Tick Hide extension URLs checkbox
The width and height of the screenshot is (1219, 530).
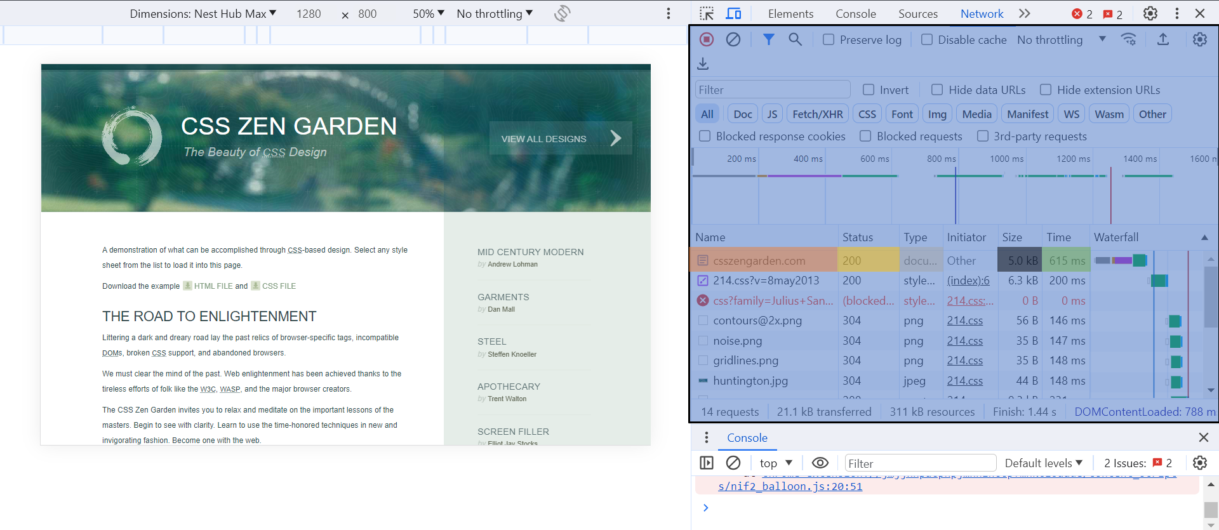pos(1046,89)
